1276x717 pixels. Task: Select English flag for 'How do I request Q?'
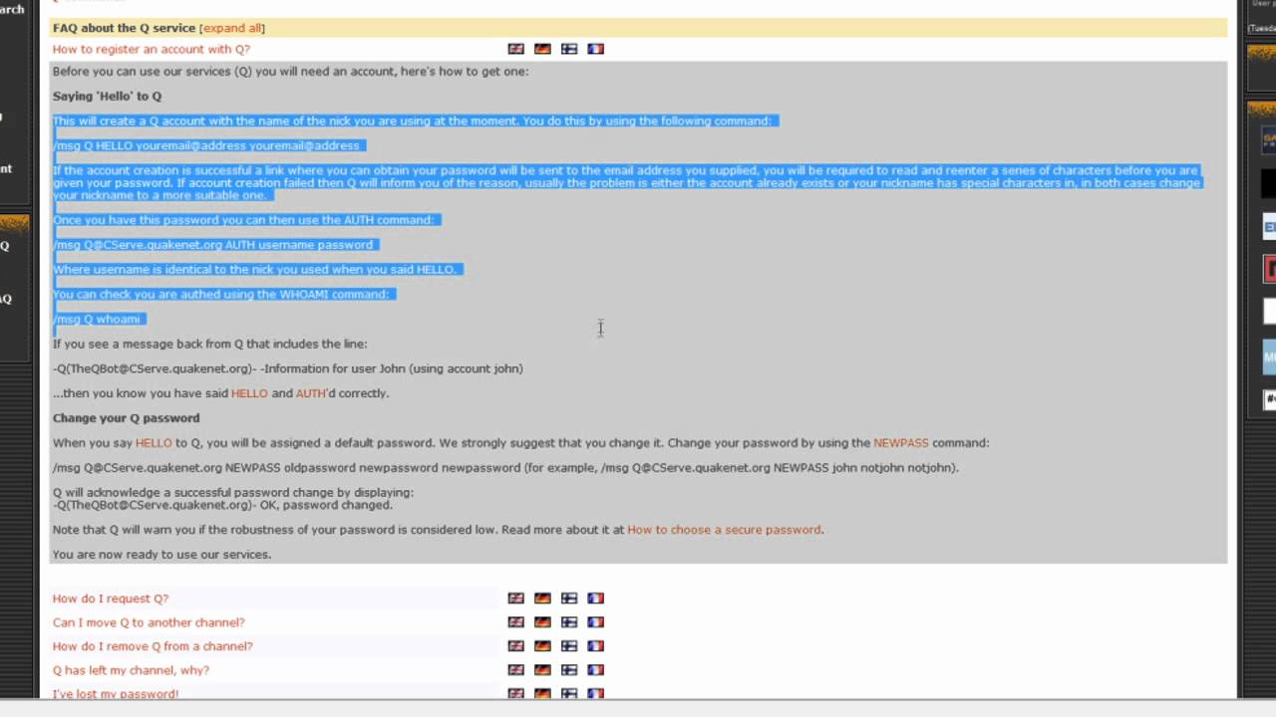[x=515, y=598]
